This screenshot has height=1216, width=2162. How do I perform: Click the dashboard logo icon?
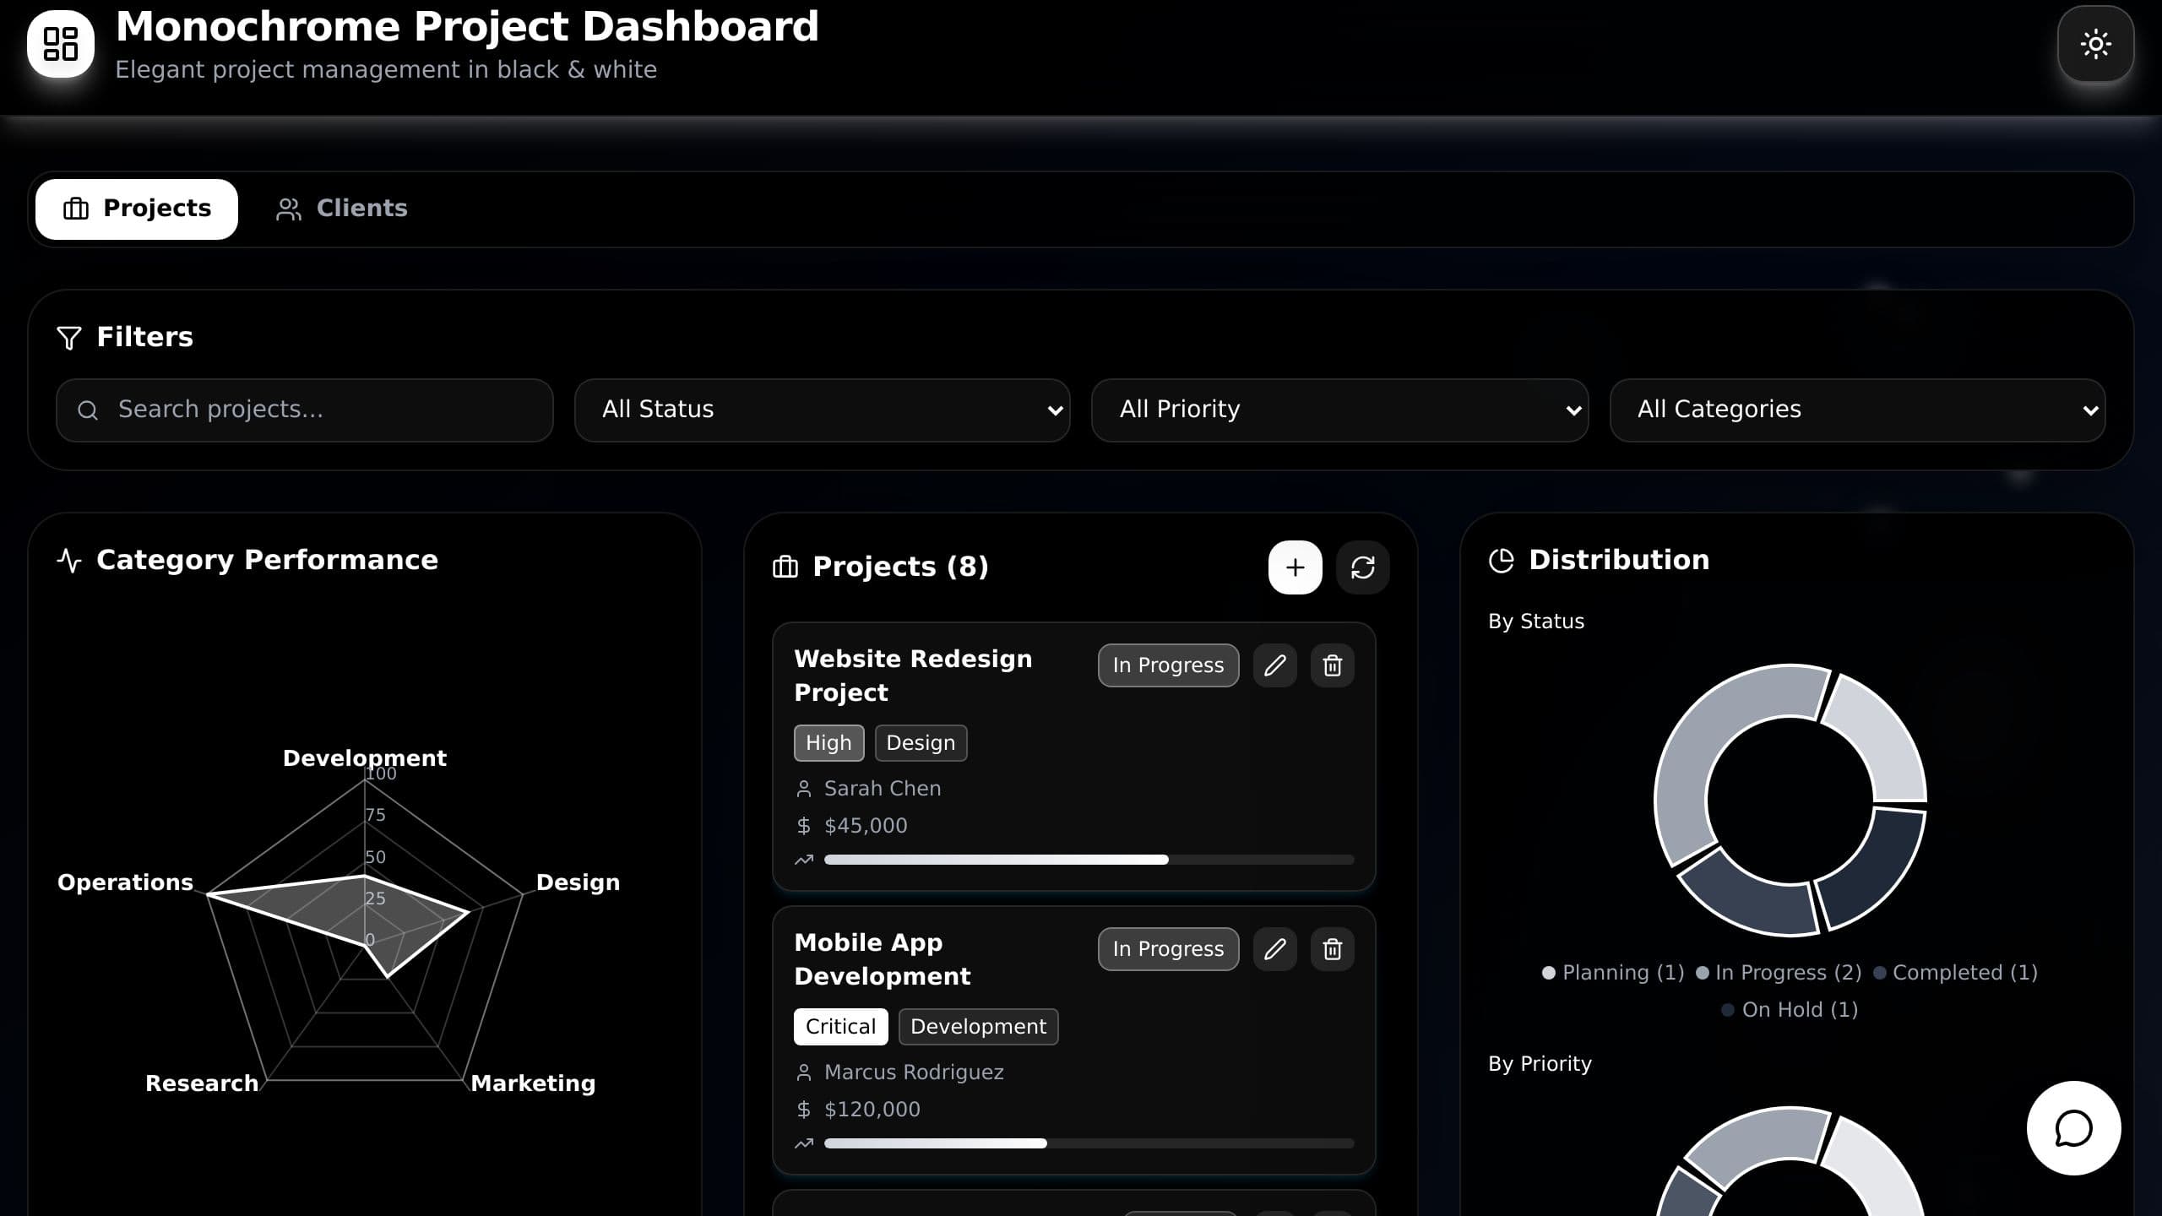point(61,44)
